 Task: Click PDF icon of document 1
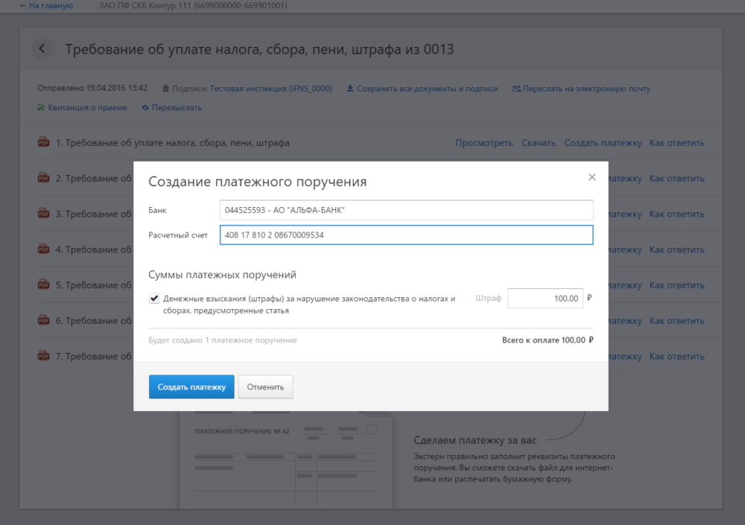click(43, 143)
